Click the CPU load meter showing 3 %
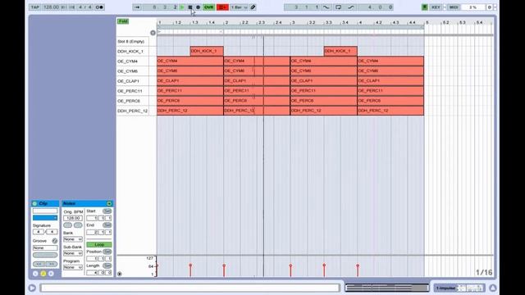Image resolution: width=525 pixels, height=295 pixels. tap(472, 7)
